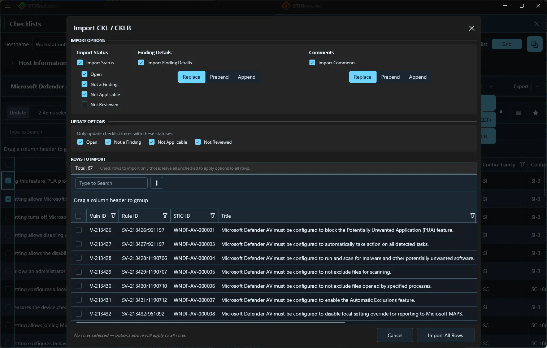
Task: Uncheck Not Applicable in Update Options
Action: pos(152,142)
